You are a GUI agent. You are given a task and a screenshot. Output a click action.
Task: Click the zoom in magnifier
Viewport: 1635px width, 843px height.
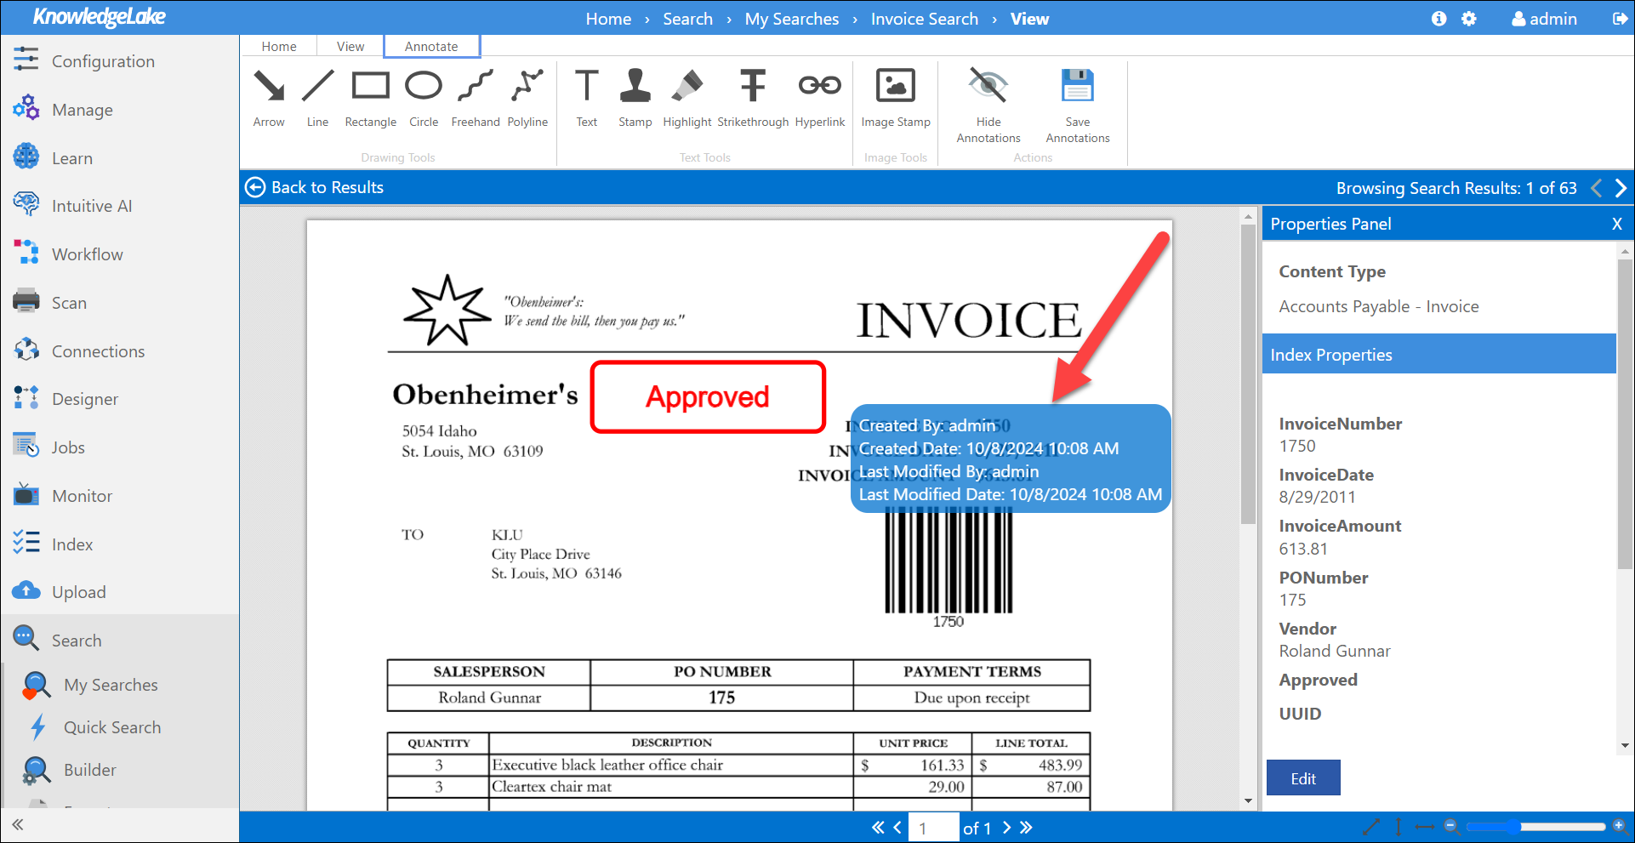tap(1619, 826)
